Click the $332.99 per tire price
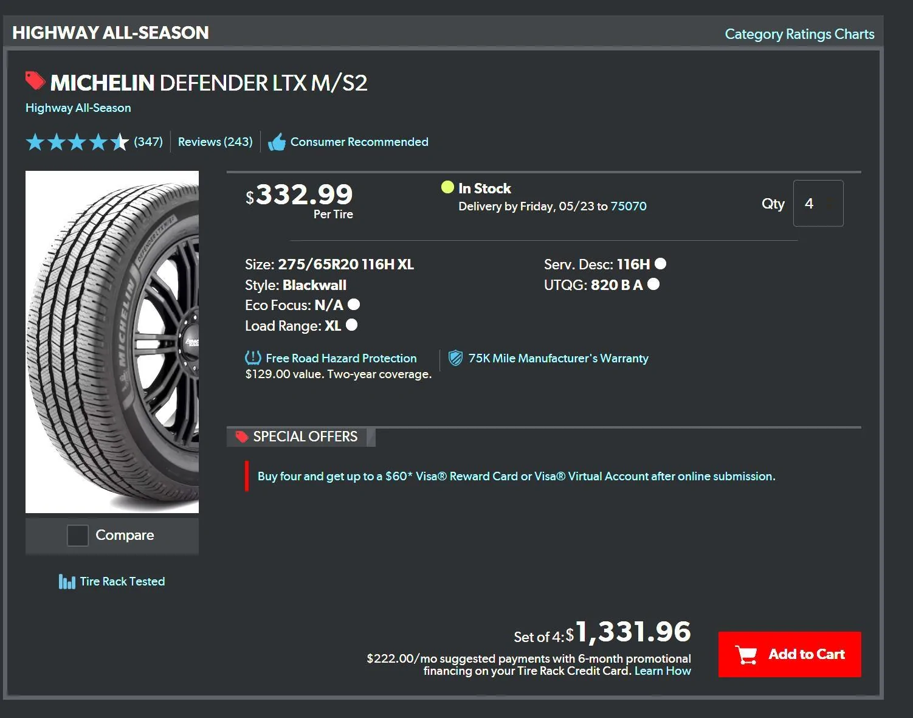The height and width of the screenshot is (718, 913). coord(298,195)
